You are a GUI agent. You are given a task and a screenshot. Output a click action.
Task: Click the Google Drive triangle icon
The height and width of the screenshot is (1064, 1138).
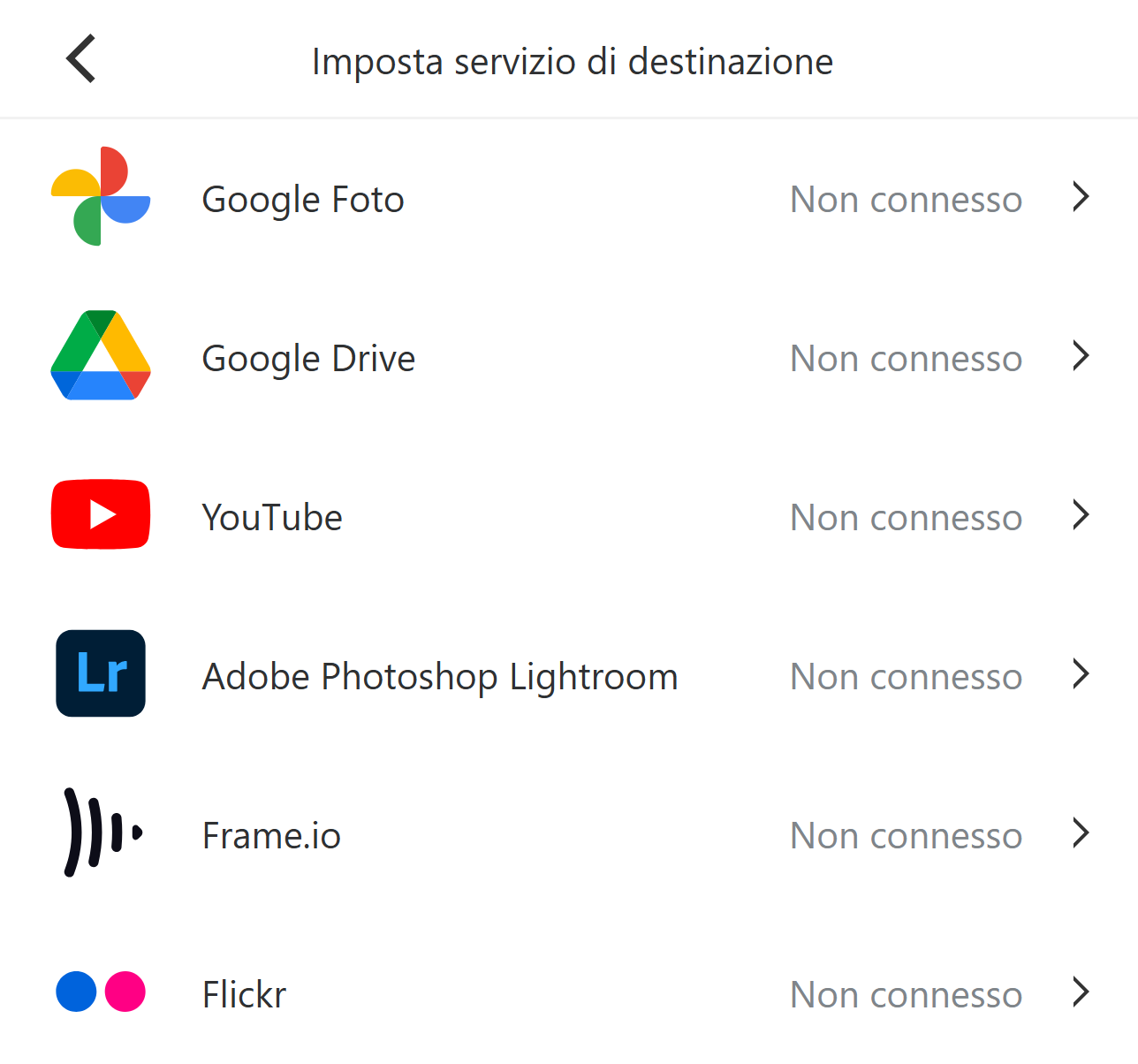(x=101, y=355)
